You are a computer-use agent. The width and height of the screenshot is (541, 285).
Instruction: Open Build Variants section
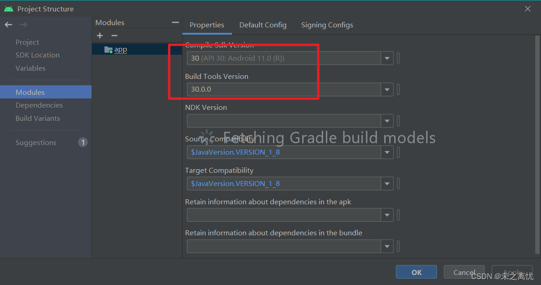coord(38,118)
